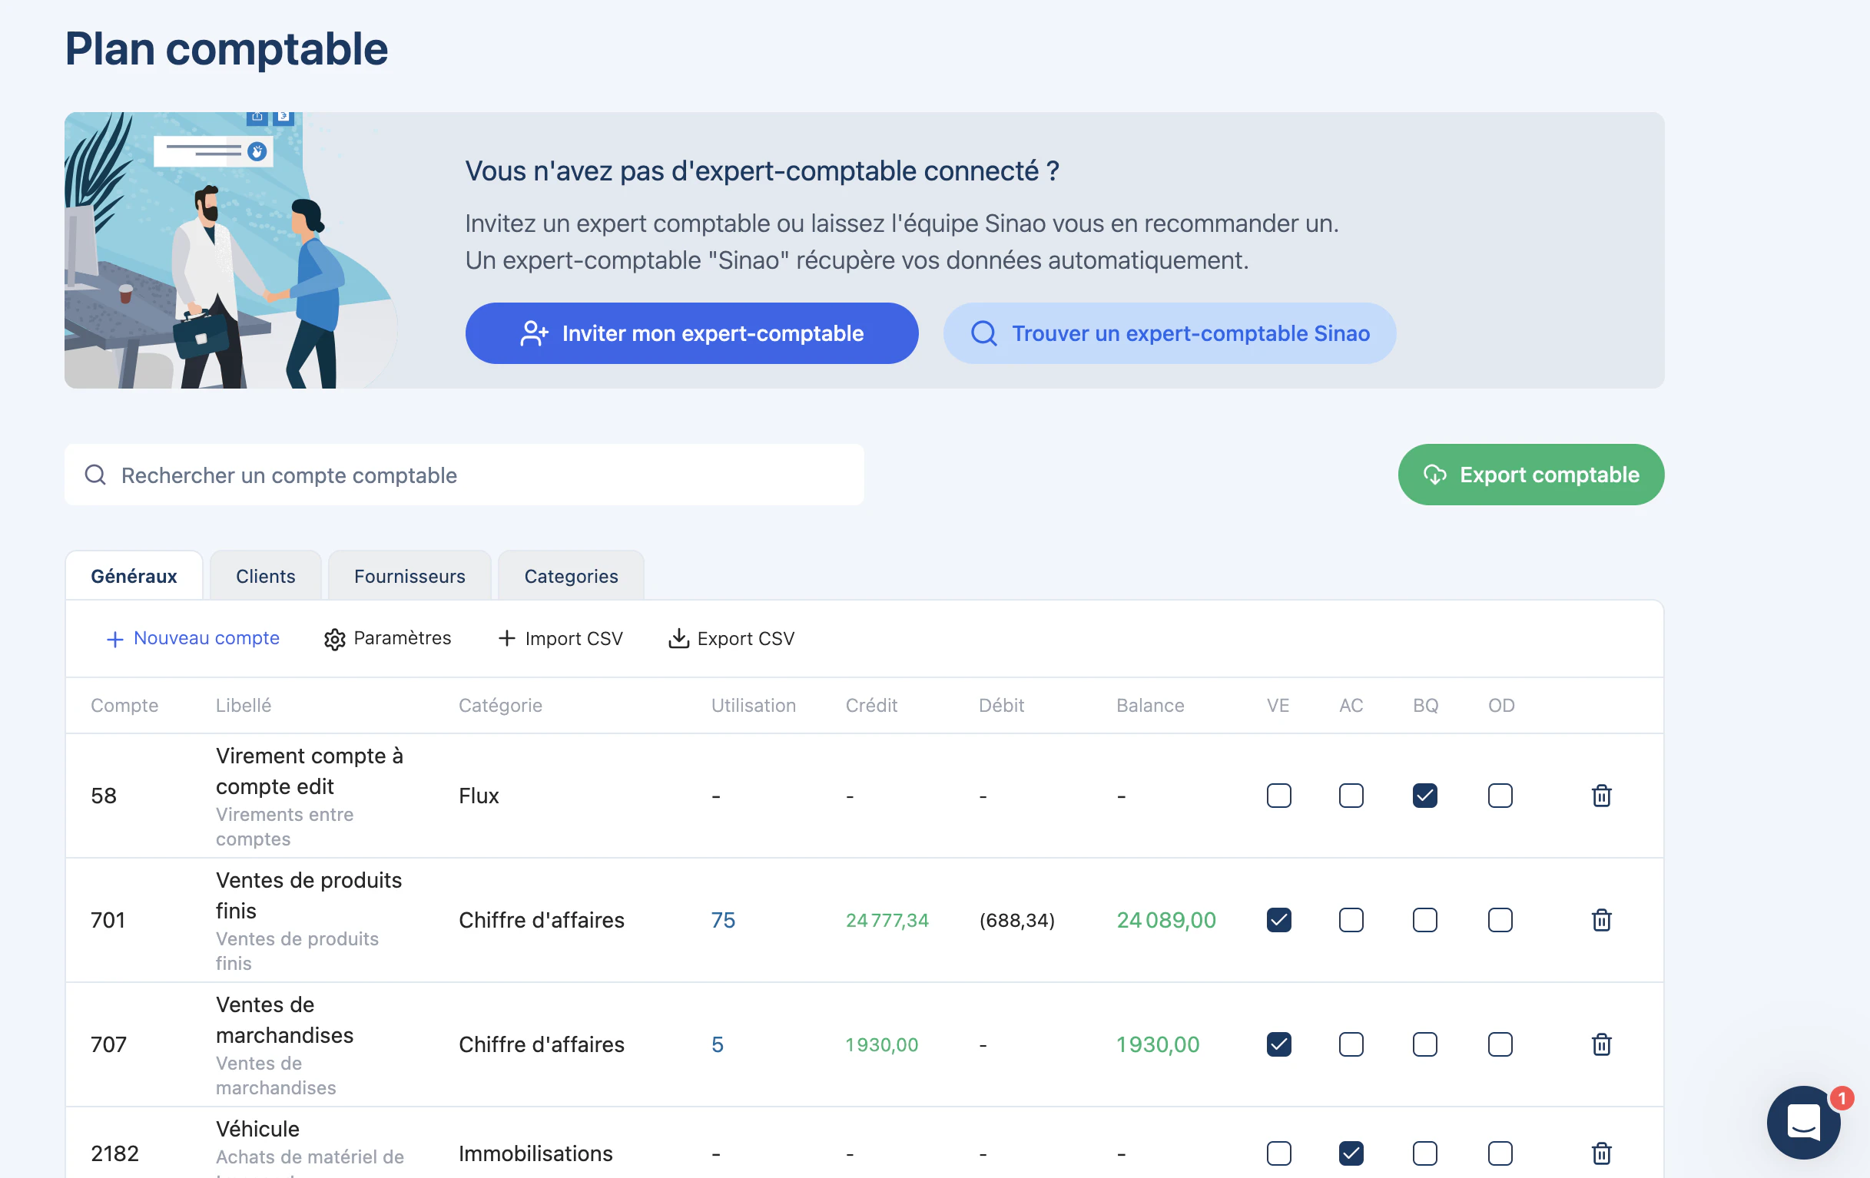Focus the Rechercher un compte comptable field
The width and height of the screenshot is (1870, 1178).
(464, 475)
